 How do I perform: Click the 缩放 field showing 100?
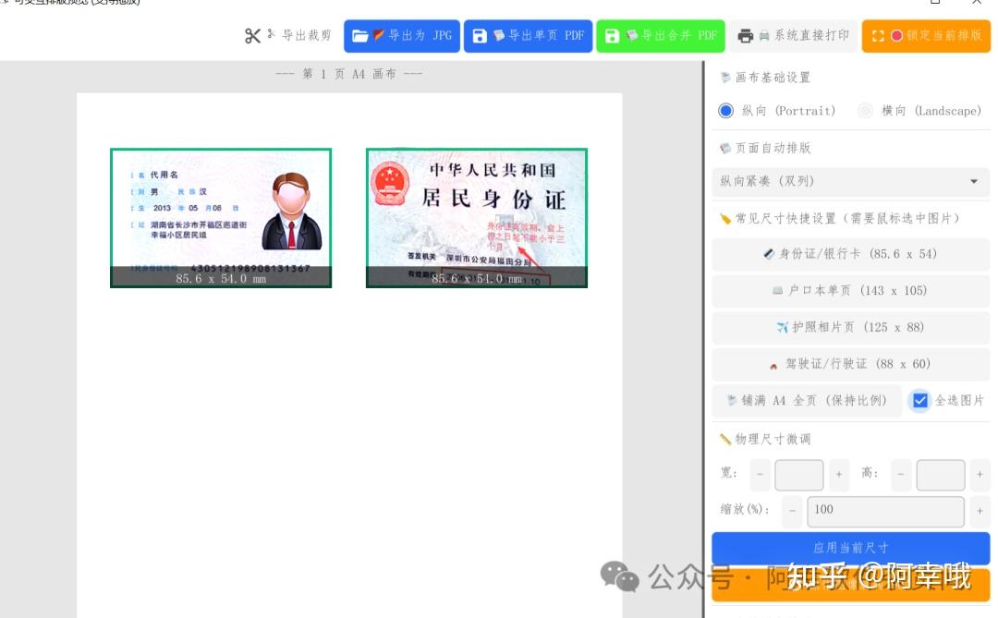tap(885, 512)
